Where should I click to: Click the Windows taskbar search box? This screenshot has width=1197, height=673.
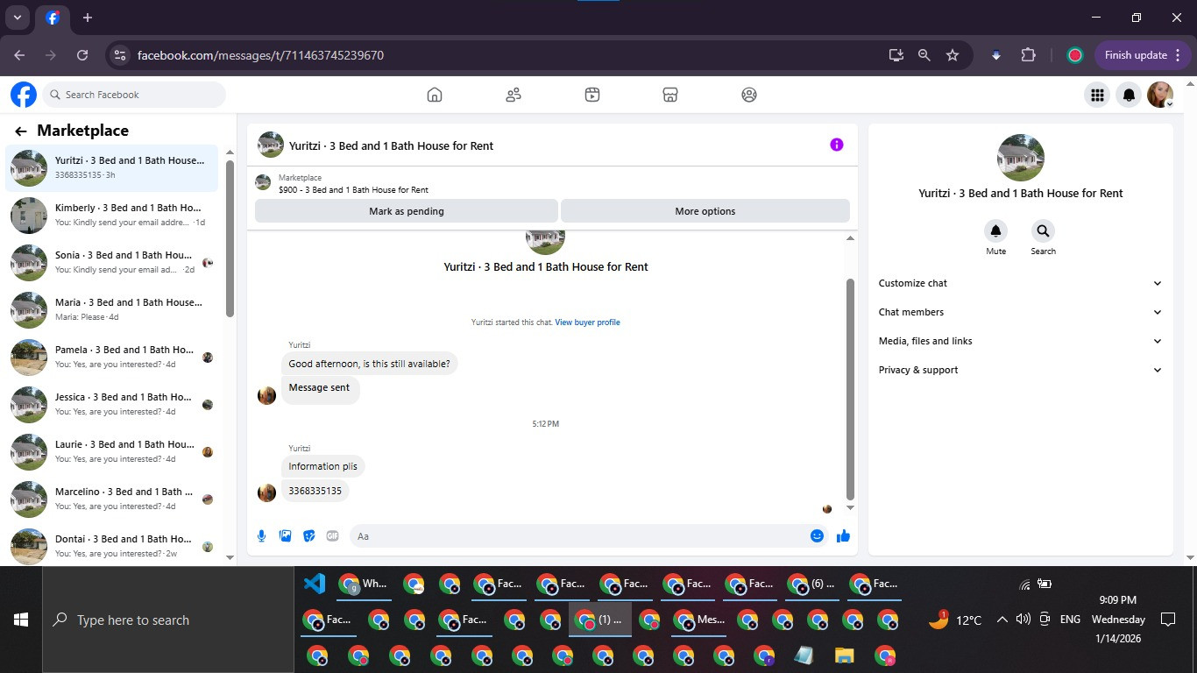click(x=168, y=620)
